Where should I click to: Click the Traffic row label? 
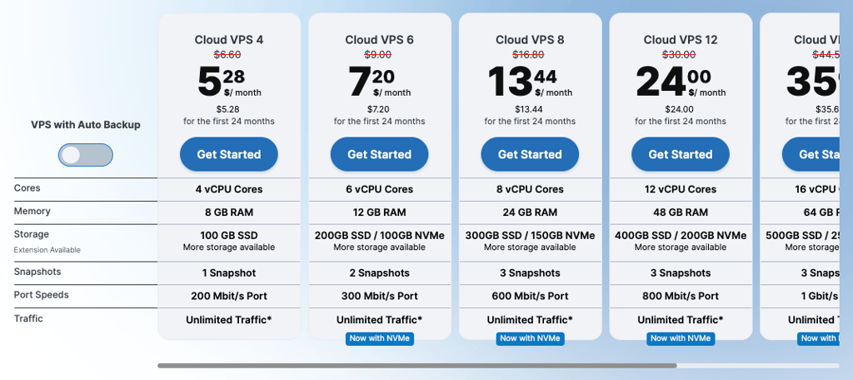pos(28,318)
